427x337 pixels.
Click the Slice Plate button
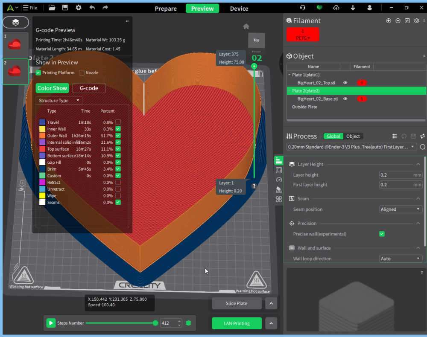[237, 303]
